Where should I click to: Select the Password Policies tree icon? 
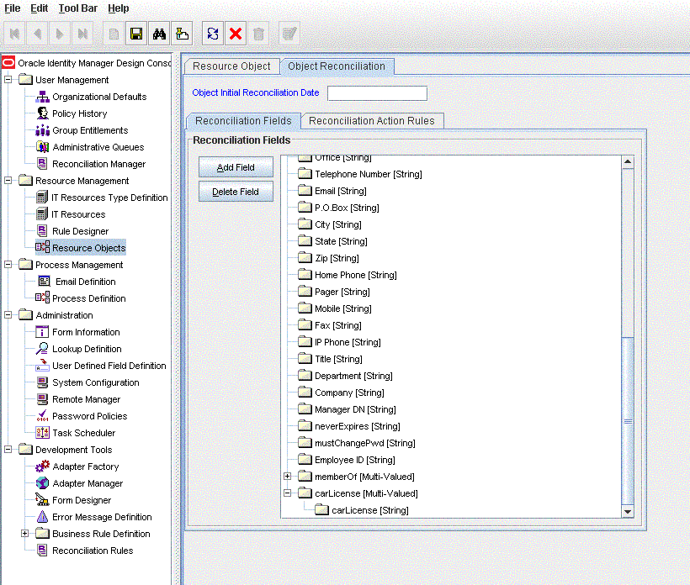click(x=43, y=416)
